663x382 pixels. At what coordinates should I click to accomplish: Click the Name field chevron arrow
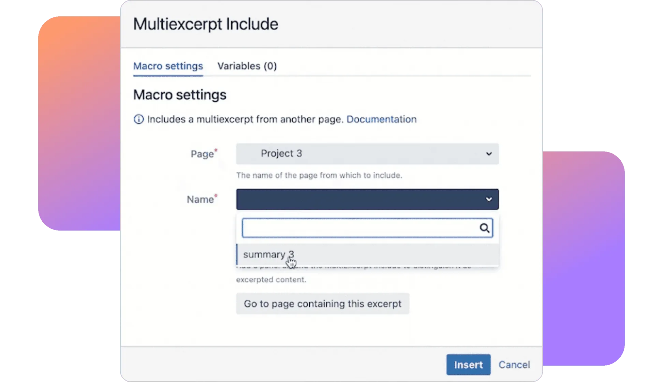coord(489,199)
